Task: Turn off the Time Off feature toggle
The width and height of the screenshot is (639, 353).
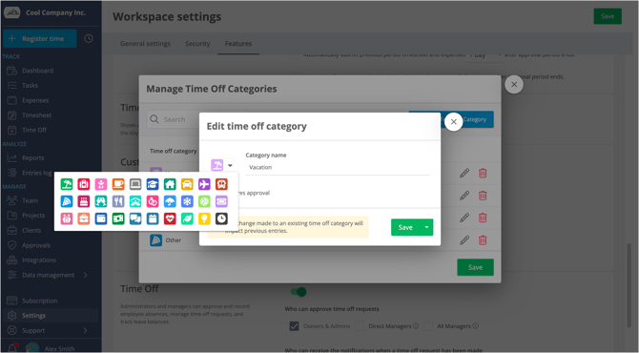Action: click(299, 292)
